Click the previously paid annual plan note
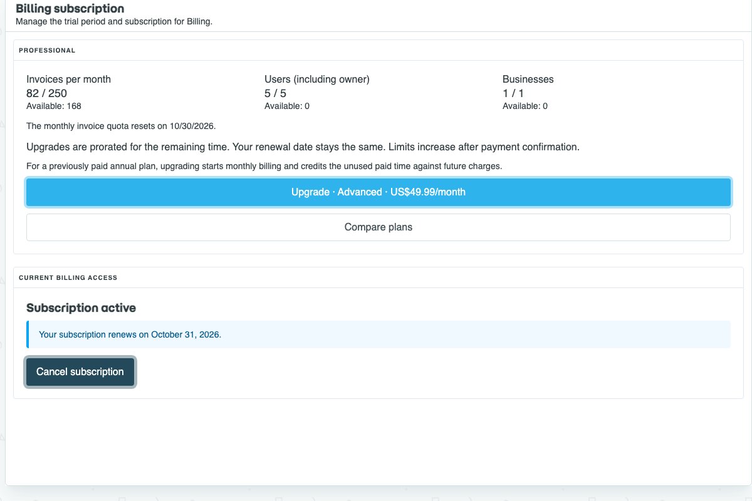 [264, 167]
